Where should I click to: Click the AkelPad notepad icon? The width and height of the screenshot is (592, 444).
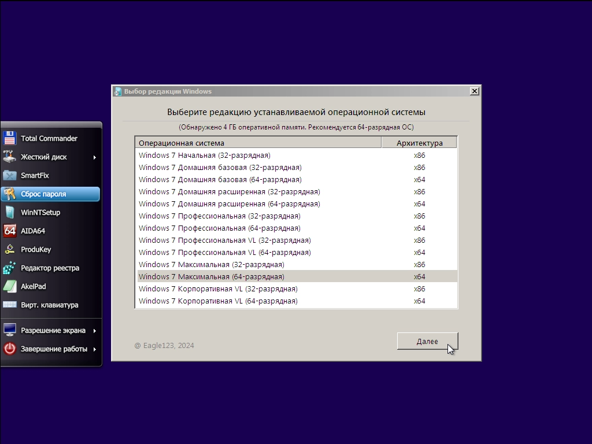pyautogui.click(x=10, y=286)
